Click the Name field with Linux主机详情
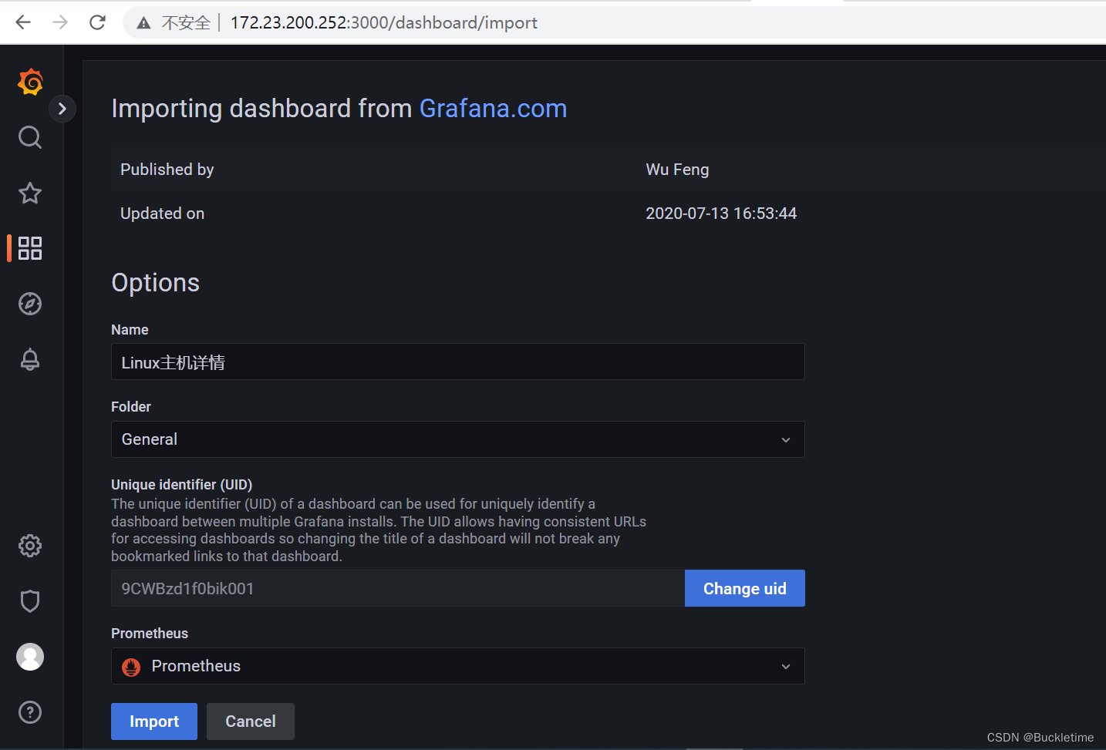Viewport: 1106px width, 750px height. [458, 362]
